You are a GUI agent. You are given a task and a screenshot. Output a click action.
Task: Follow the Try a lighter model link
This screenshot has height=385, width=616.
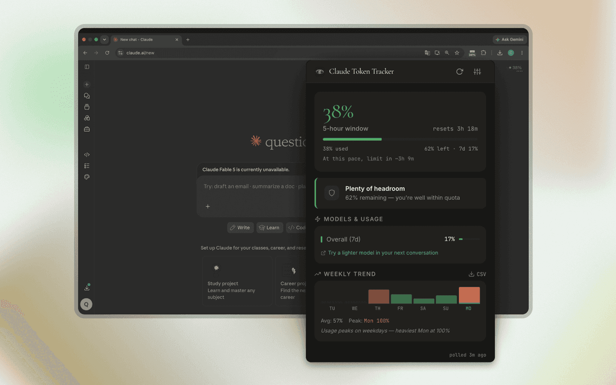coord(379,253)
